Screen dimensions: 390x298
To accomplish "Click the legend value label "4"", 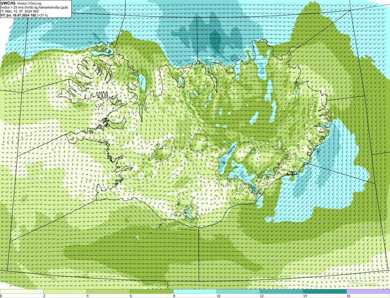I will tap(87, 296).
